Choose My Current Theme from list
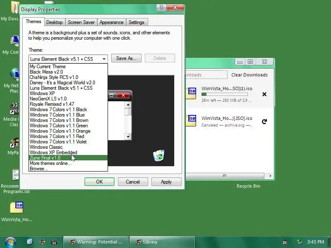 pos(68,67)
